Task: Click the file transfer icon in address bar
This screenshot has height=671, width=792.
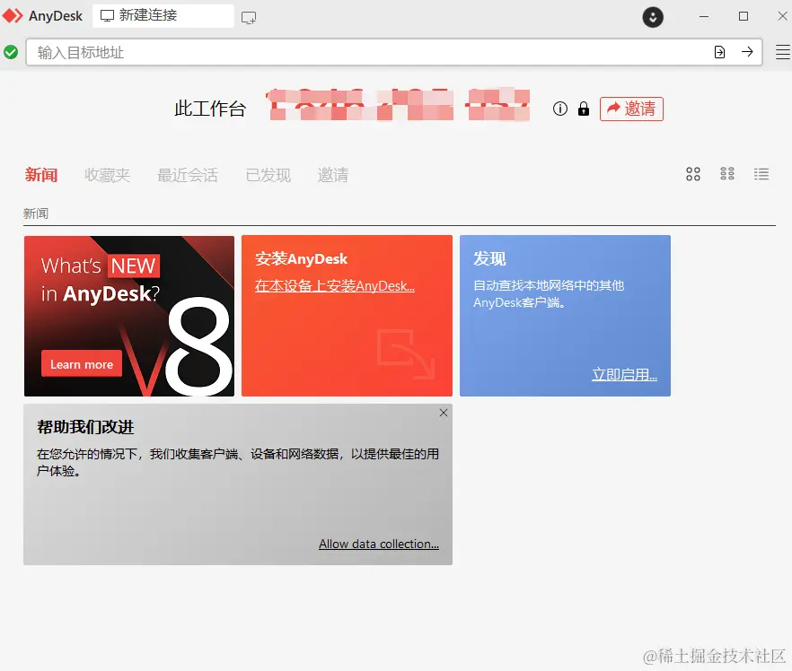Action: (720, 52)
